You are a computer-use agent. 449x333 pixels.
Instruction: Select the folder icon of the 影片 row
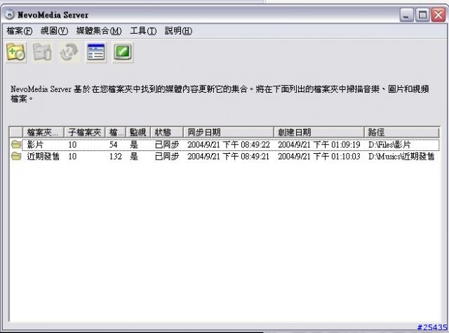[16, 144]
